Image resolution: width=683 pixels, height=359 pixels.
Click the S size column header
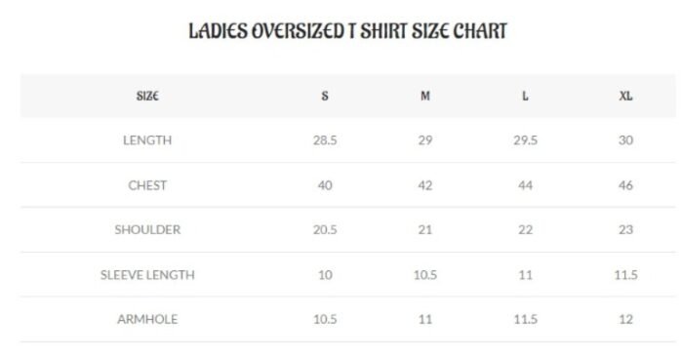tap(325, 96)
